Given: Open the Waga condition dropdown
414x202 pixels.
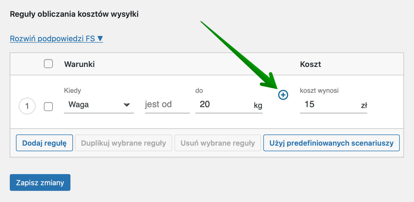Looking at the screenshot, I should click(99, 105).
